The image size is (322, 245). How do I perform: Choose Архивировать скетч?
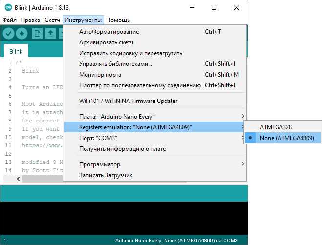pyautogui.click(x=154, y=42)
